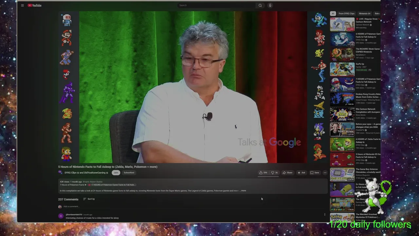The image size is (419, 236).
Task: Click the 'Interesting choices of music' comment text
Action: (x=92, y=218)
